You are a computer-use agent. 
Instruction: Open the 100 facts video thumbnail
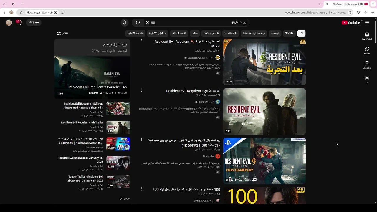tap(264, 196)
